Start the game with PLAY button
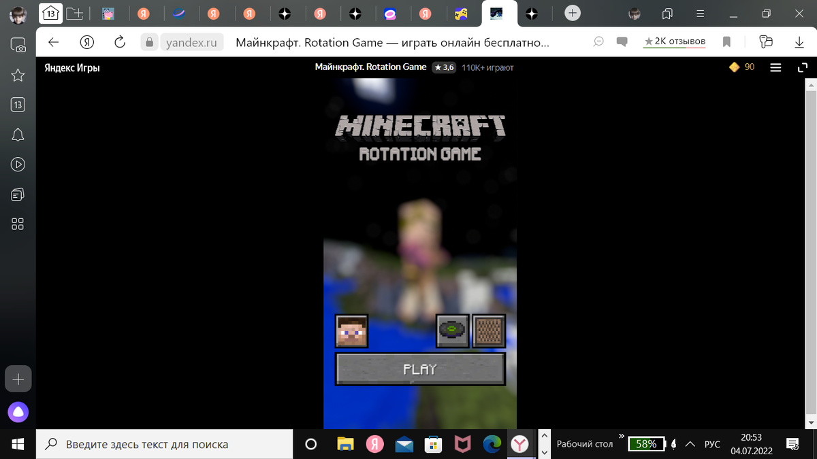This screenshot has width=817, height=459. [x=420, y=369]
